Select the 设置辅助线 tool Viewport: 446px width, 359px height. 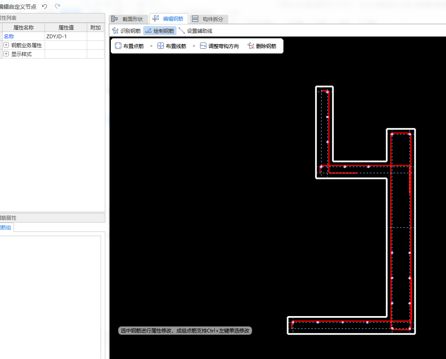tap(196, 31)
